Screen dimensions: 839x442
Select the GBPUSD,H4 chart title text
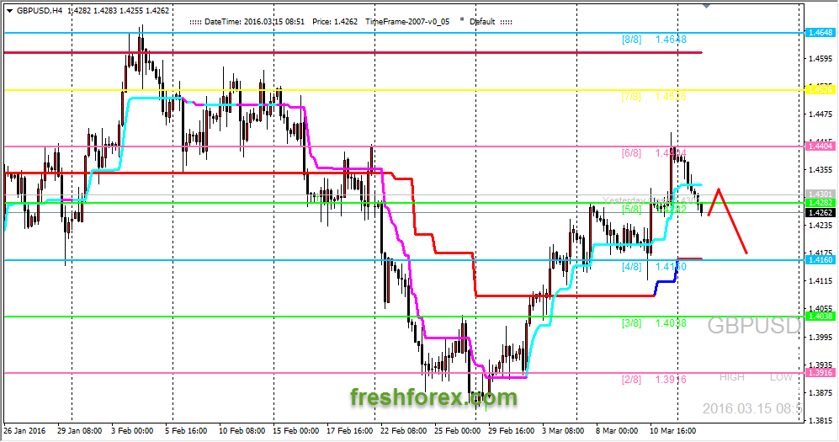coord(40,10)
